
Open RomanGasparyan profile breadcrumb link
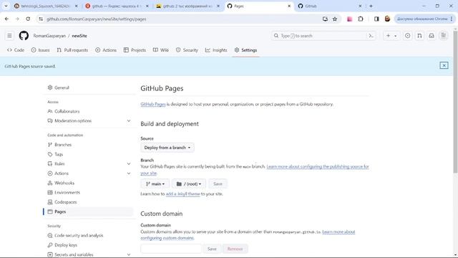49,36
